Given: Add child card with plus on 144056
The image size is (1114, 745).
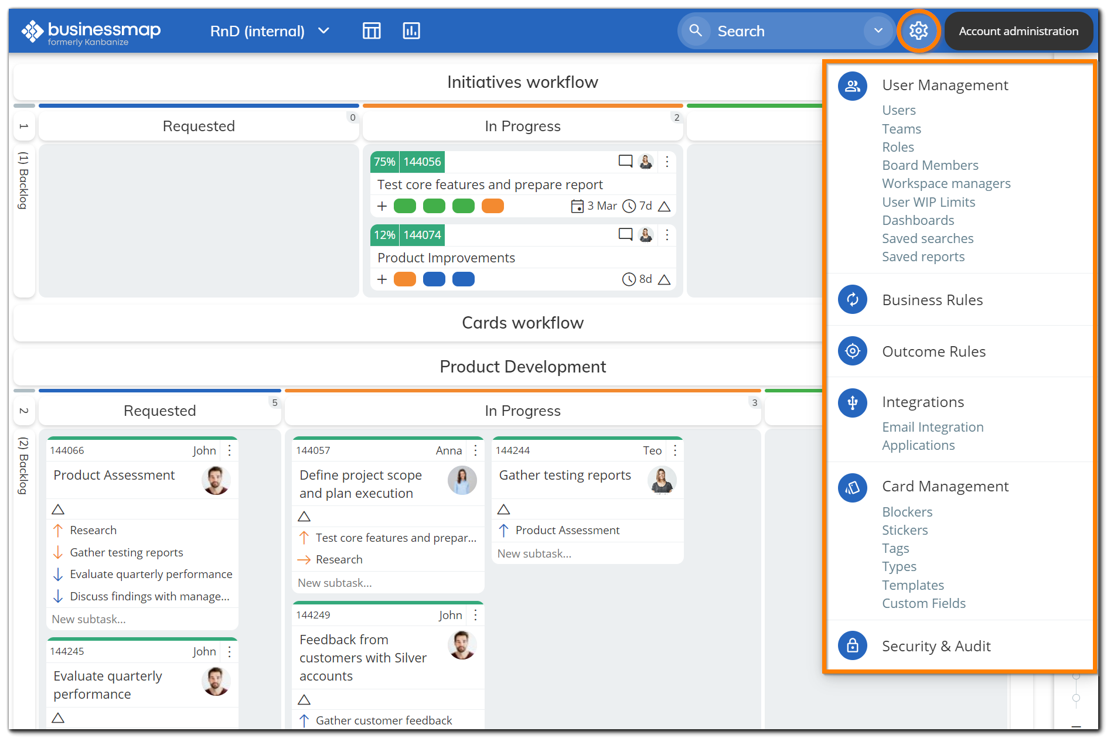Looking at the screenshot, I should pyautogui.click(x=382, y=206).
